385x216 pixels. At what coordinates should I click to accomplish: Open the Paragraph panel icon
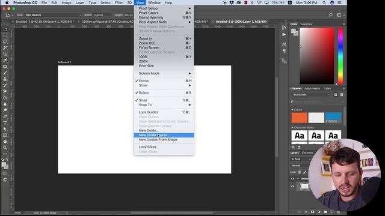point(284,51)
